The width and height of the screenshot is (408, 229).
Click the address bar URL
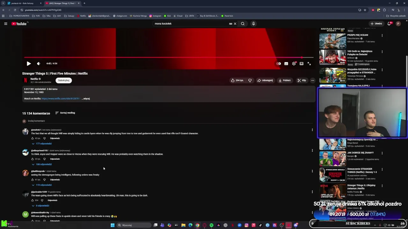[x=43, y=10]
